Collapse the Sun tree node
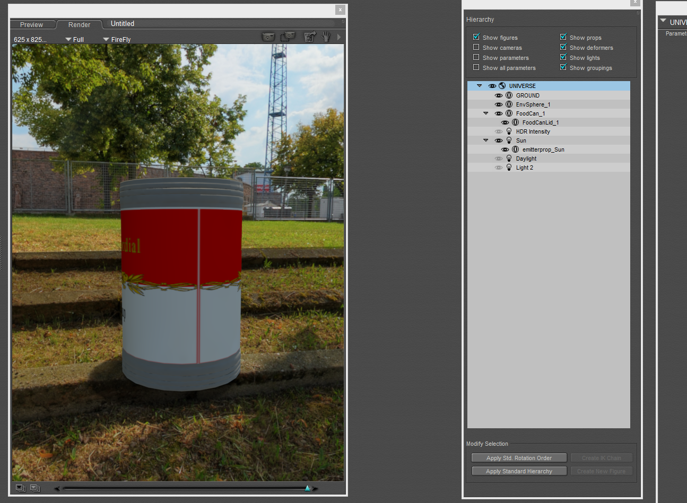 486,140
